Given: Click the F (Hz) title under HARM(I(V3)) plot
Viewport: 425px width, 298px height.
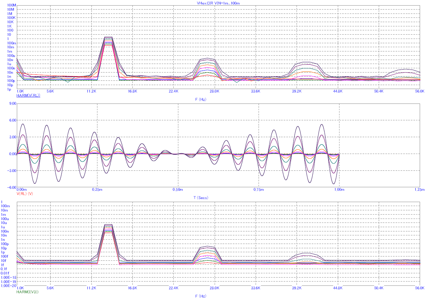Looking at the screenshot, I should pos(201,296).
